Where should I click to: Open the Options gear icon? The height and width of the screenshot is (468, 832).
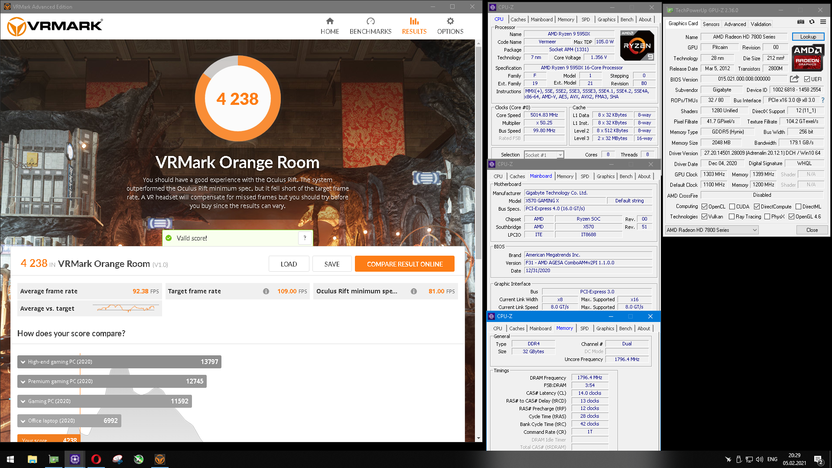pos(450,21)
